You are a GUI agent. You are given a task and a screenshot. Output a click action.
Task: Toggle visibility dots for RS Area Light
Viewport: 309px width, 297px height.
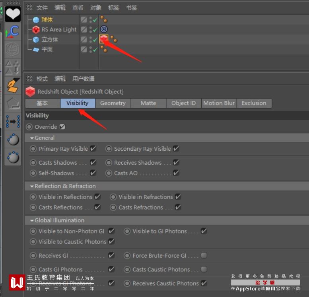pyautogui.click(x=90, y=29)
